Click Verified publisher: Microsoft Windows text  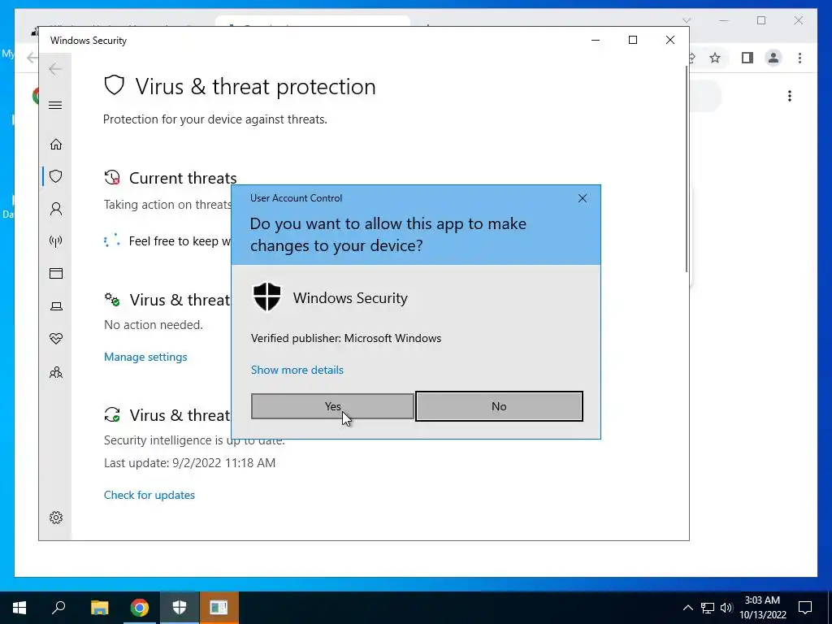click(346, 338)
